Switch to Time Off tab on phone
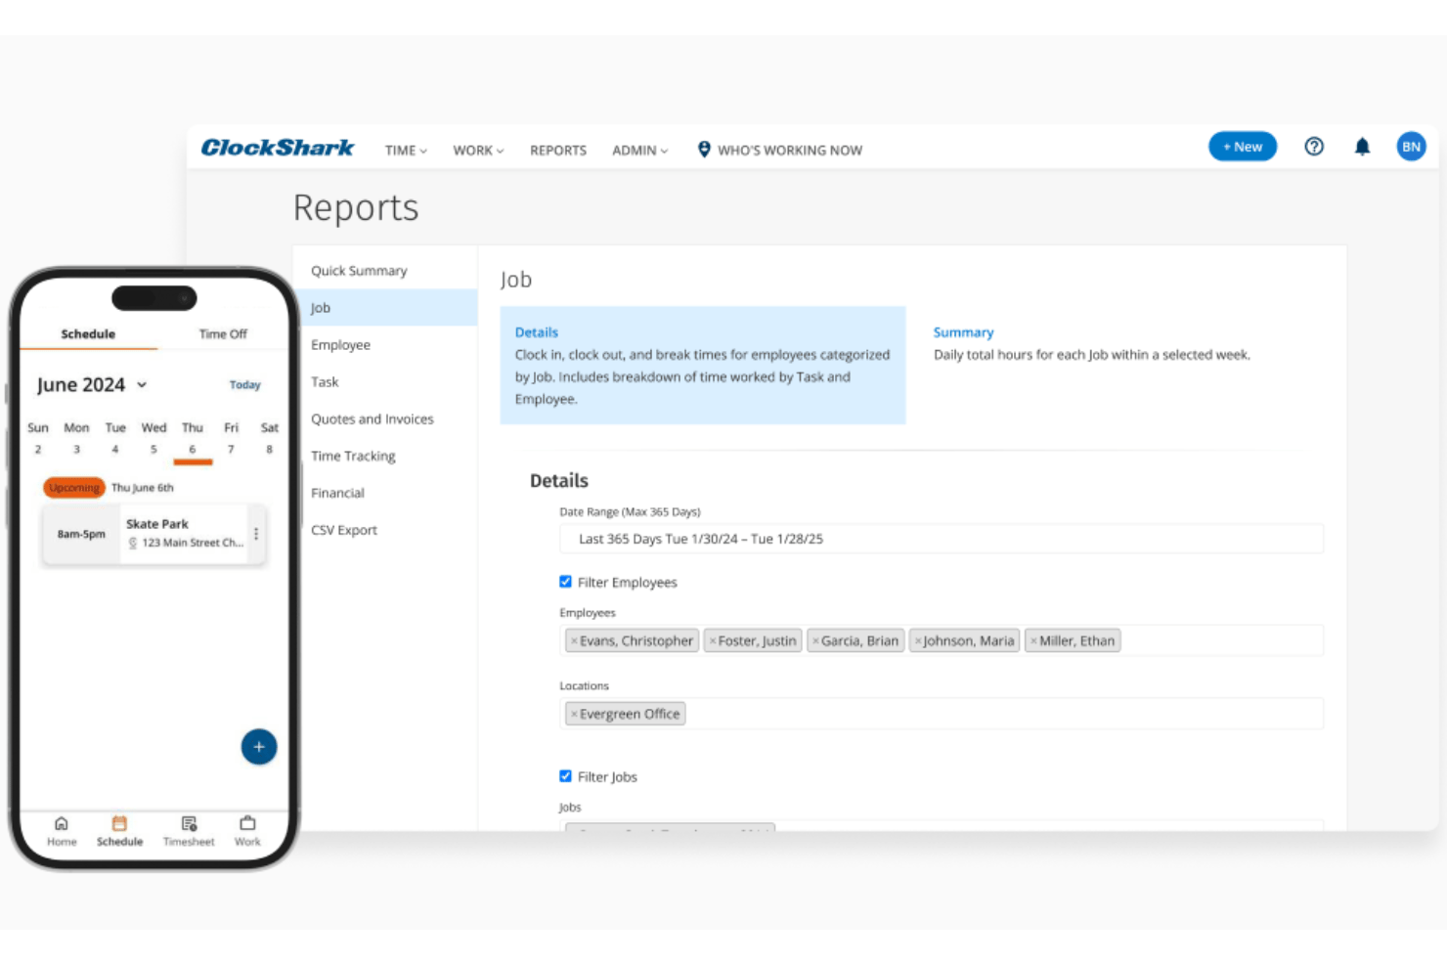1447x965 pixels. pos(223,334)
